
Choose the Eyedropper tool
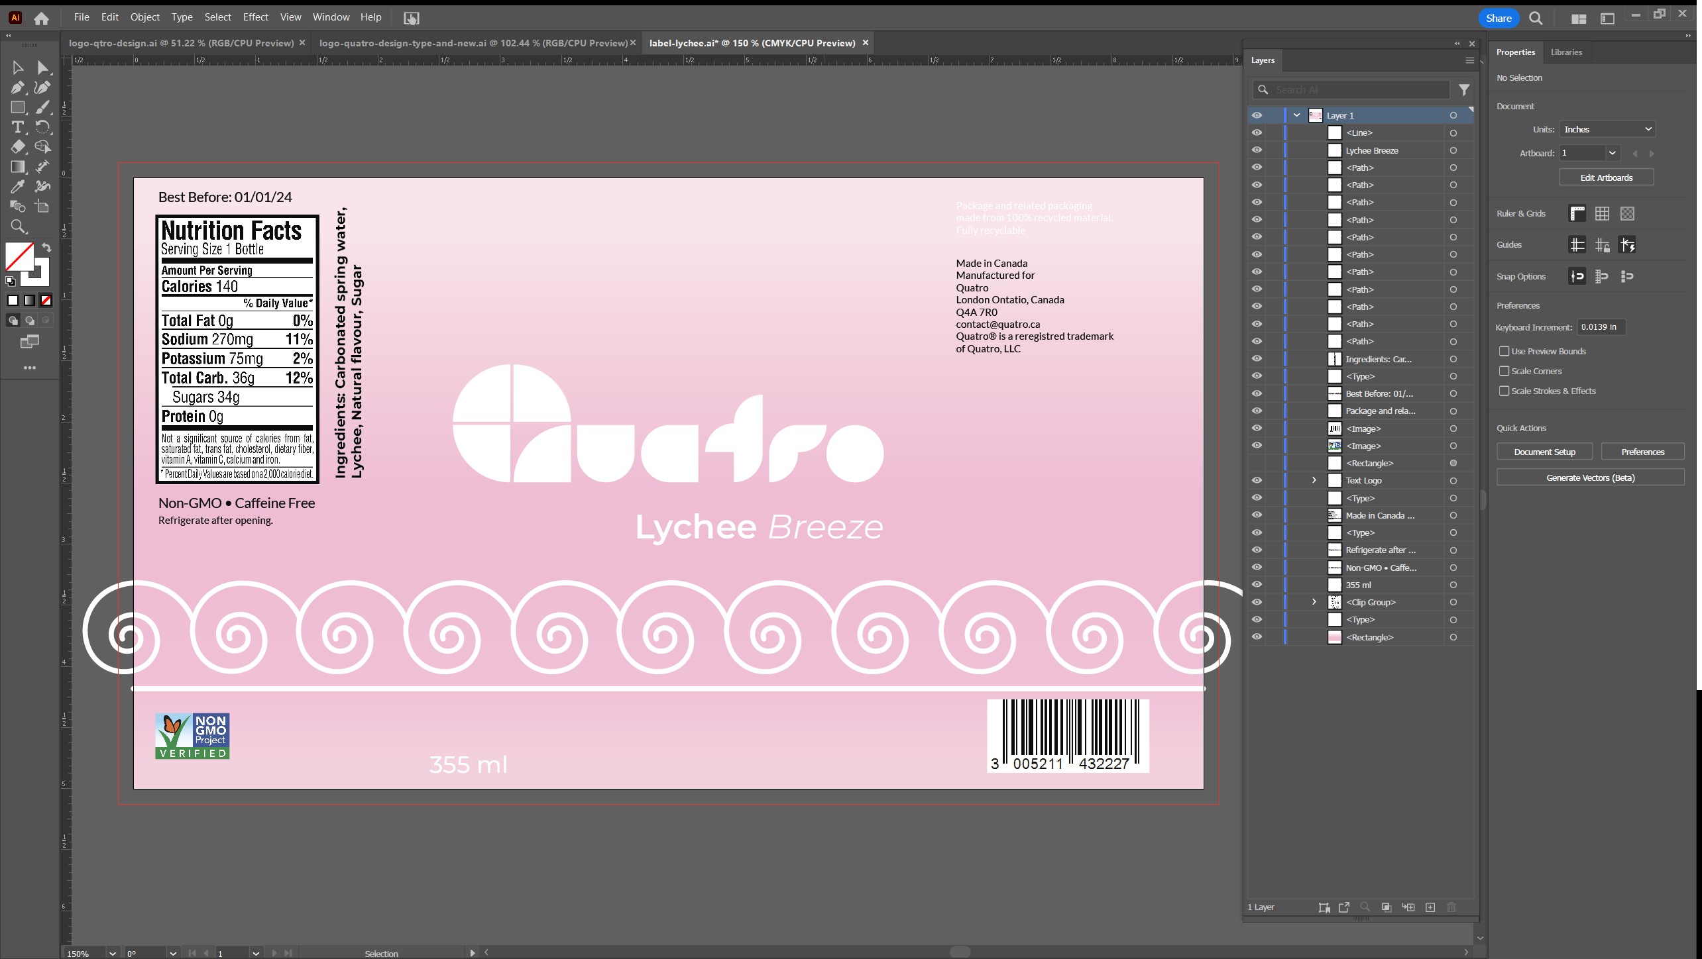17,187
